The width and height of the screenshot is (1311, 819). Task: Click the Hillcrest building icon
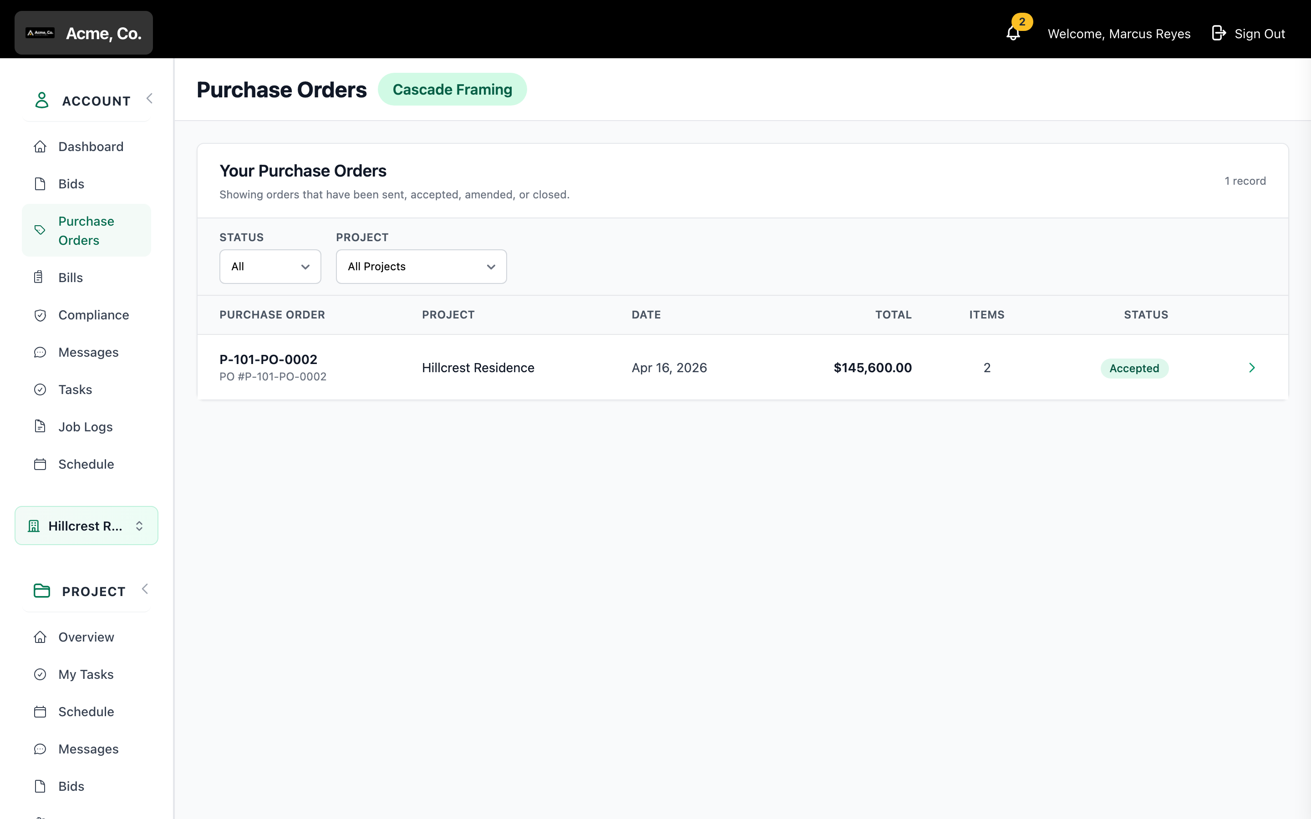pos(34,526)
